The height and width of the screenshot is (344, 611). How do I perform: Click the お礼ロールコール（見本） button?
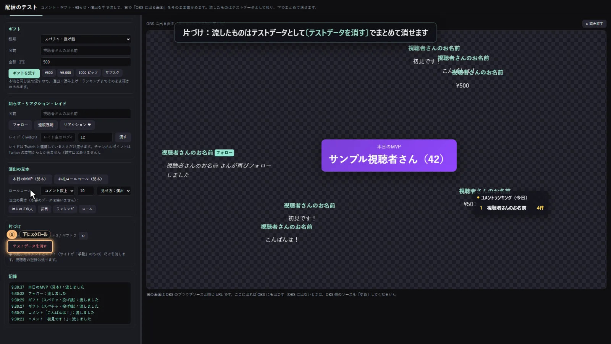[80, 179]
